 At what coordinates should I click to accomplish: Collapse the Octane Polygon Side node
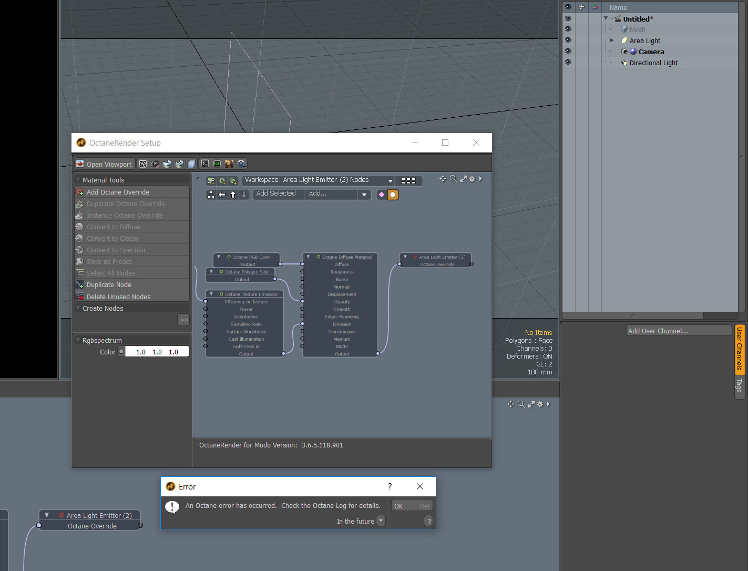(x=211, y=271)
